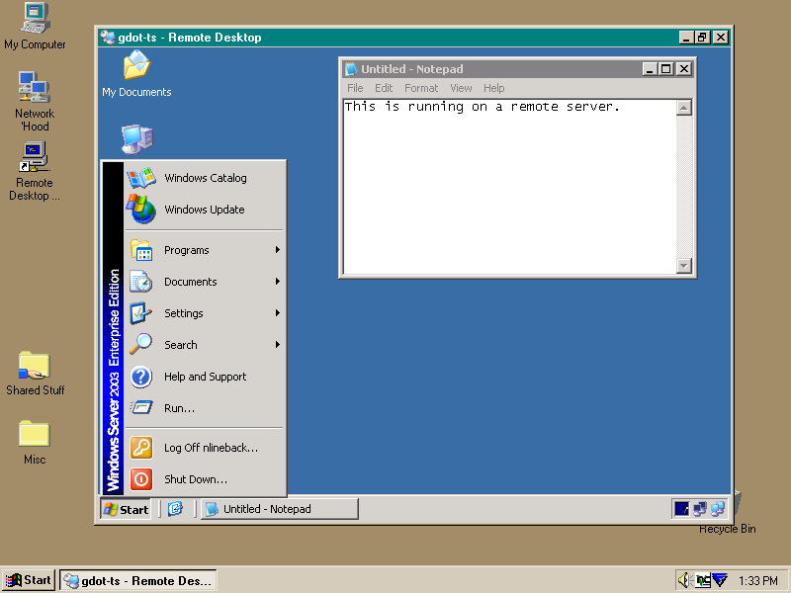Close the gdot-ts Remote Desktop window
The image size is (791, 593).
tap(721, 38)
